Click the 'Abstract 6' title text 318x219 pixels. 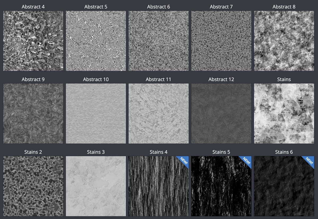tap(158, 7)
